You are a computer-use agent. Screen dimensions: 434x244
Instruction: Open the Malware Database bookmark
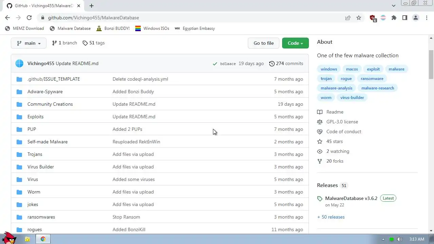pos(70,28)
